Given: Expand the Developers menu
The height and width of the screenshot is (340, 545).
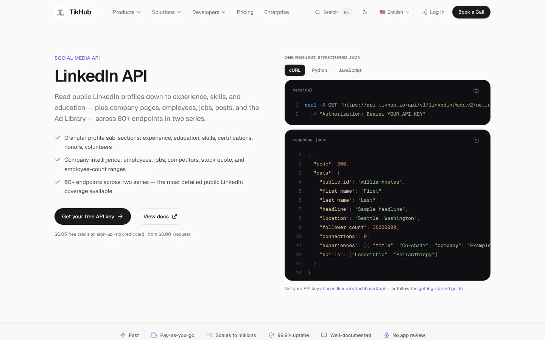Looking at the screenshot, I should (209, 12).
